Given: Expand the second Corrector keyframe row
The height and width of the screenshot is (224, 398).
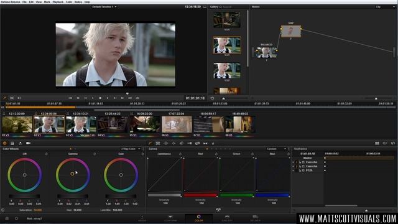Looking at the screenshot, I should [x=293, y=166].
